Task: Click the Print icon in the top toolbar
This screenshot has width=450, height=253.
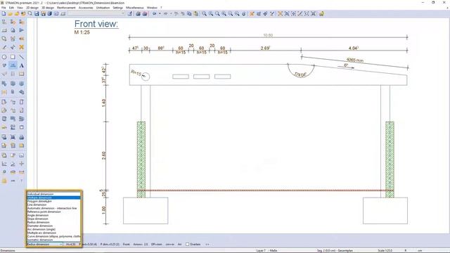Action: tap(138, 13)
